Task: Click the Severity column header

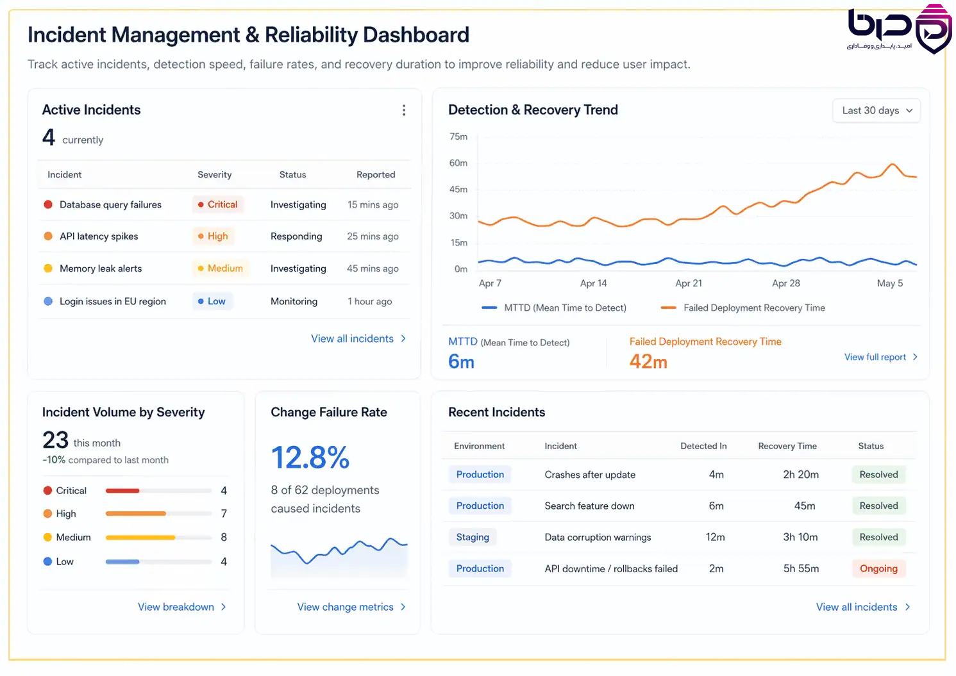Action: click(x=215, y=174)
